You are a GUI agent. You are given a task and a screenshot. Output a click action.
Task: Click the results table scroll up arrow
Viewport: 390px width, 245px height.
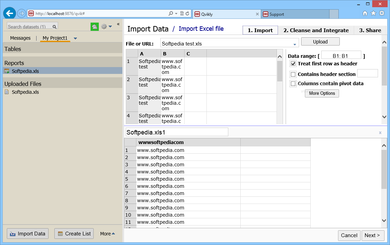click(384, 146)
